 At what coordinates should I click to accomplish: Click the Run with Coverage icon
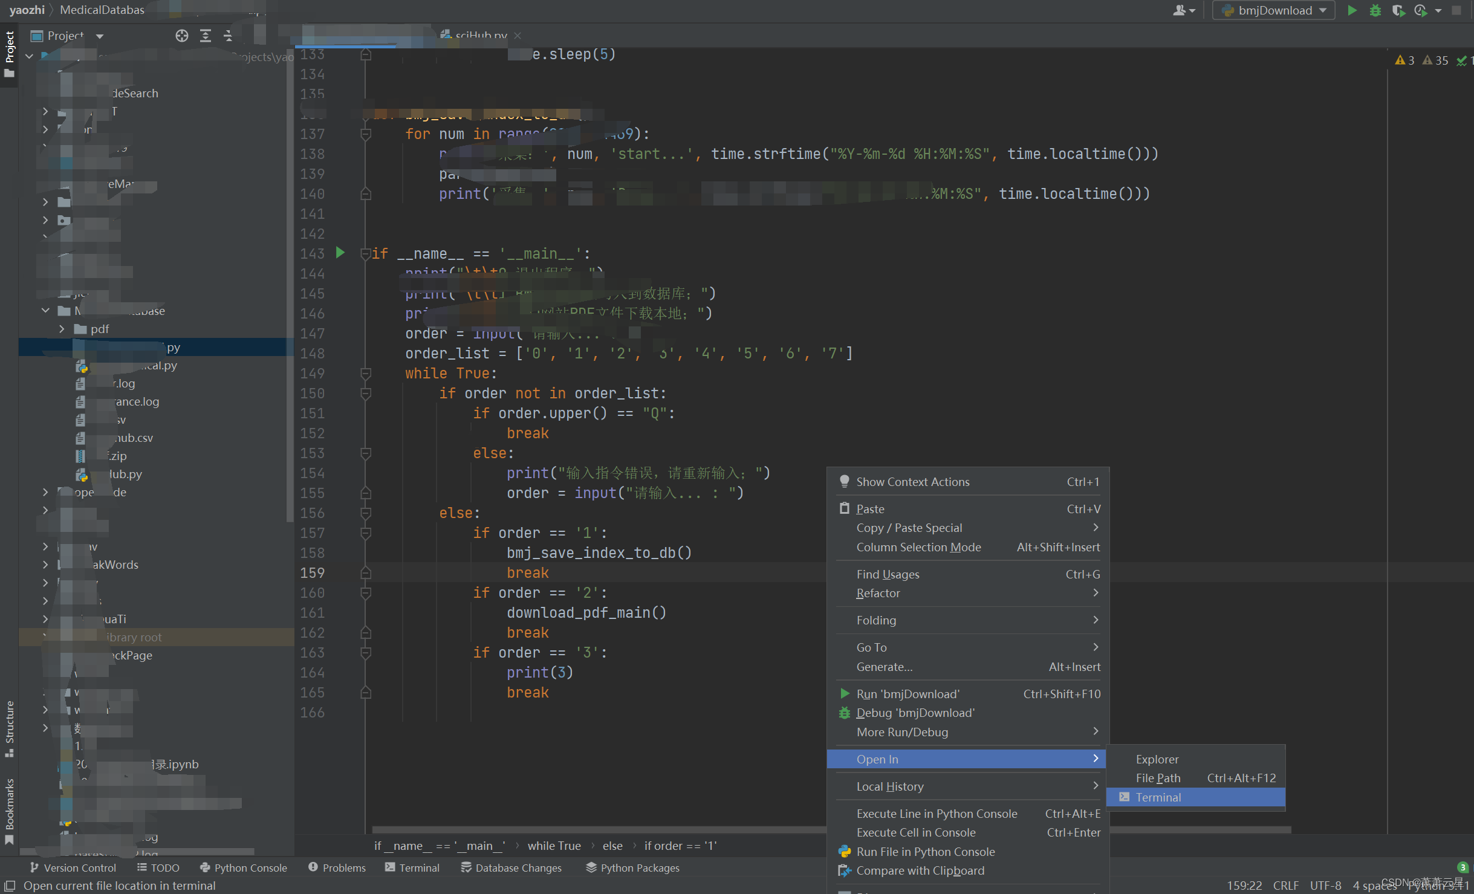(x=1397, y=10)
